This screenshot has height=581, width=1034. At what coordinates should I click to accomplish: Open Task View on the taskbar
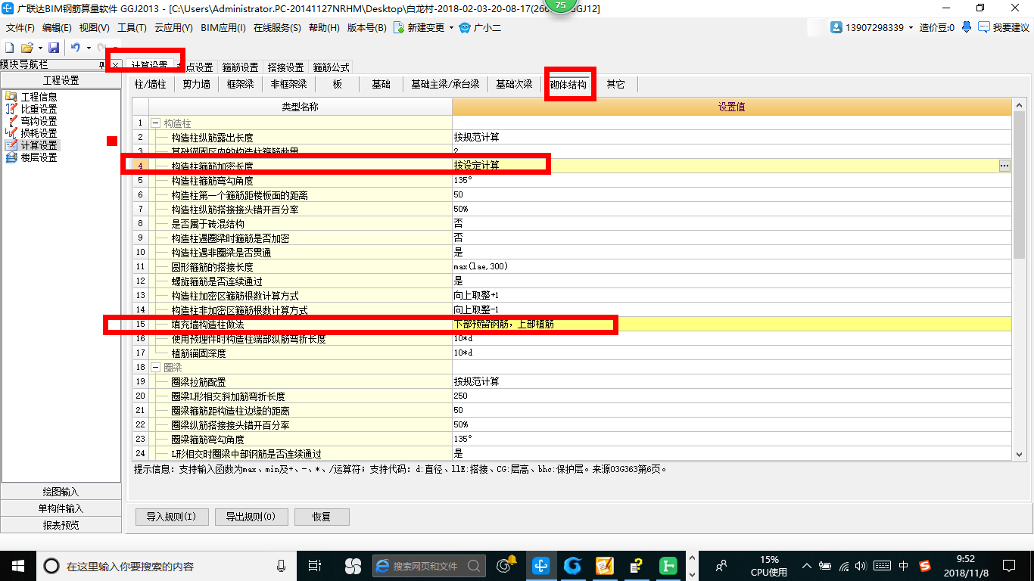pyautogui.click(x=315, y=565)
